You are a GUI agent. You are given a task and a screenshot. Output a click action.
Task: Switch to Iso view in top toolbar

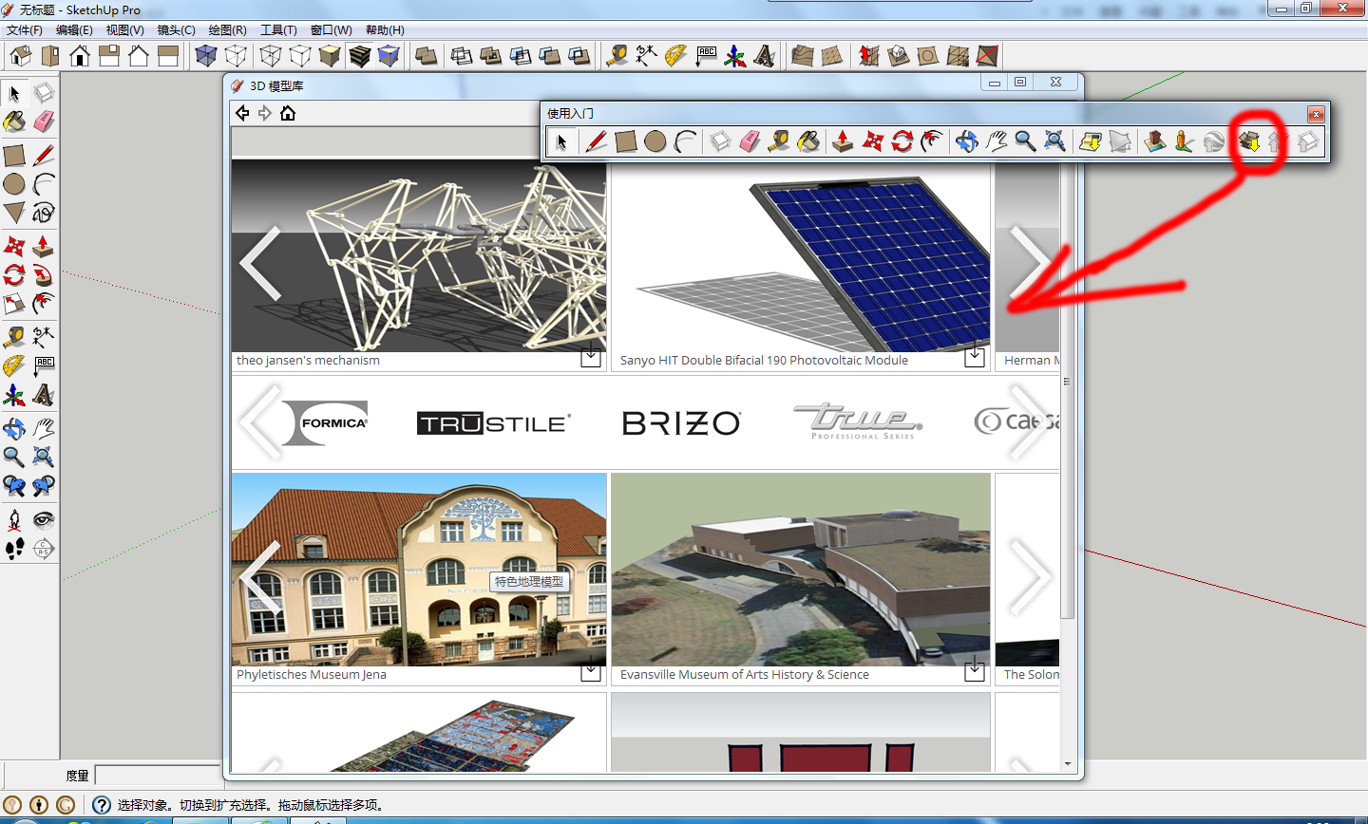click(x=21, y=56)
